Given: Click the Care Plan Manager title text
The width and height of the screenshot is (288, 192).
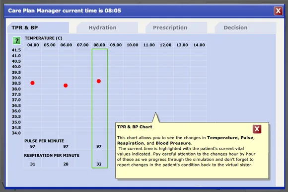Looking at the screenshot, I should [65, 10].
